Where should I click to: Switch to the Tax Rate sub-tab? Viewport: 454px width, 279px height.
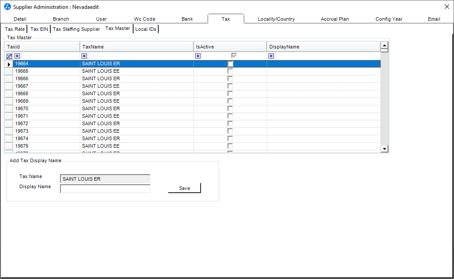click(x=15, y=29)
